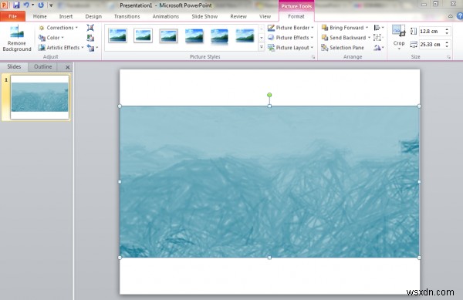Minimize the ribbon with caret icon

pos(451,16)
